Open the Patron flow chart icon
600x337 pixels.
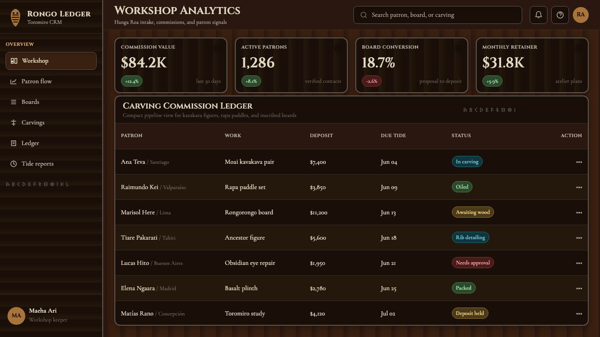click(14, 81)
